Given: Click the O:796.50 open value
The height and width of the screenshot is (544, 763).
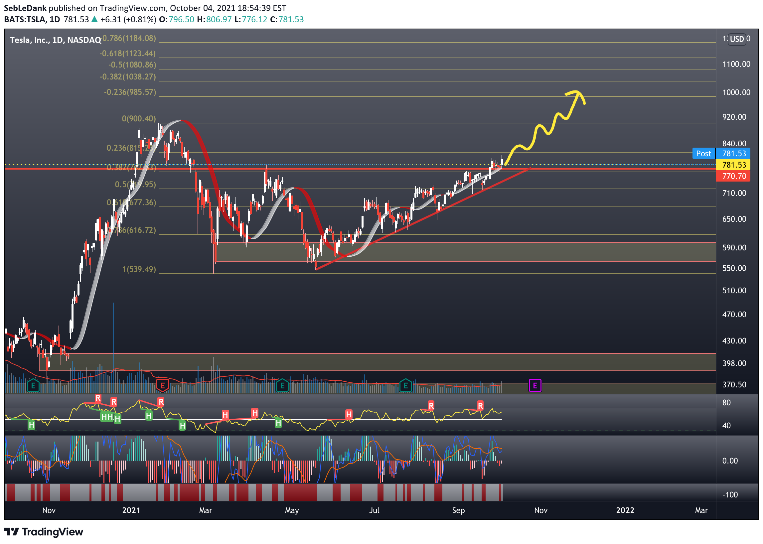Looking at the screenshot, I should [x=177, y=19].
